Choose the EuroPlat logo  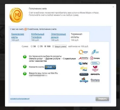pos(84,69)
